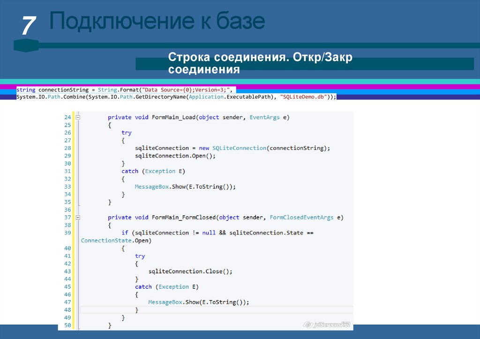
Task: Click the slide number 7
Action: click(28, 26)
